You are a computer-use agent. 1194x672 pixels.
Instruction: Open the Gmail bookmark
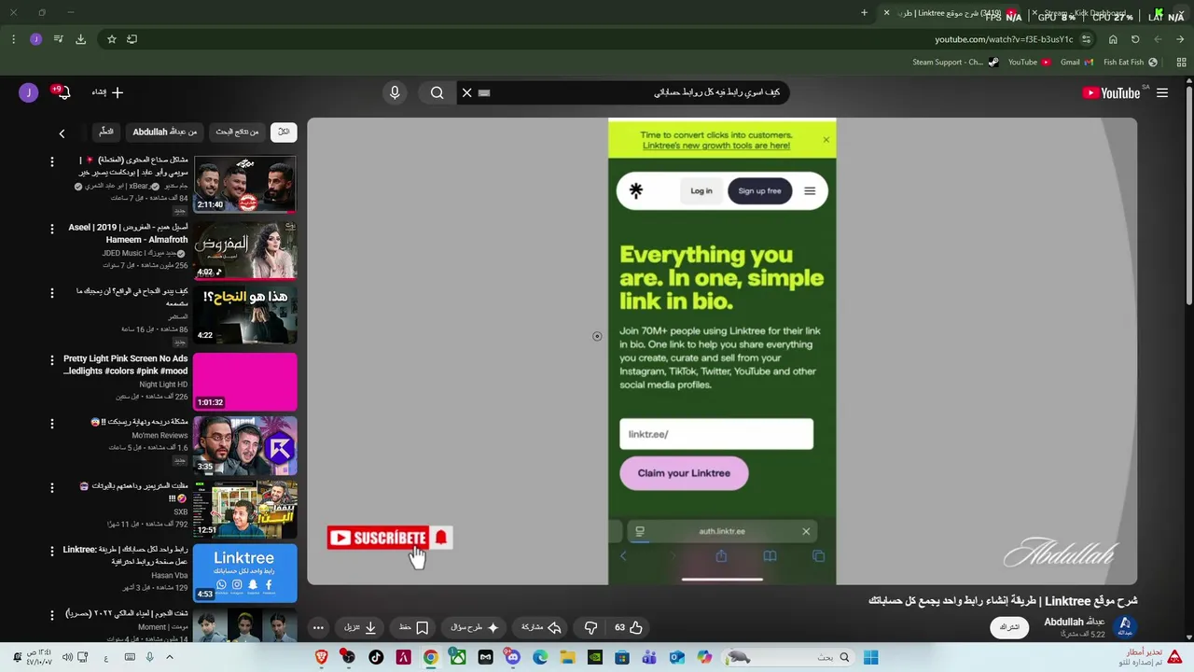pos(1076,63)
